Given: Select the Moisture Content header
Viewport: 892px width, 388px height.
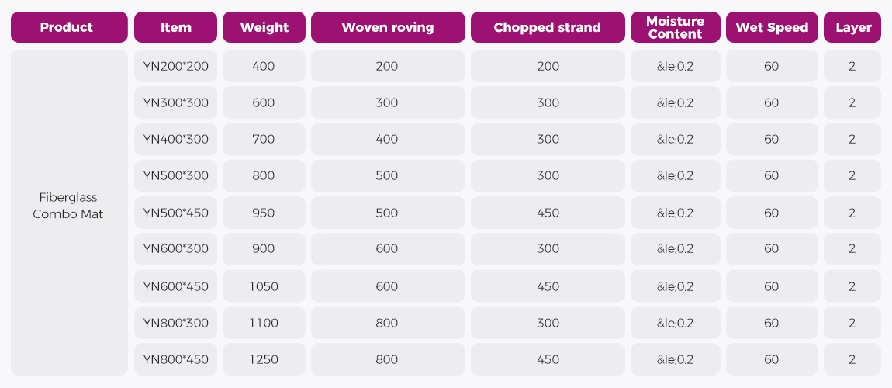Looking at the screenshot, I should (675, 27).
